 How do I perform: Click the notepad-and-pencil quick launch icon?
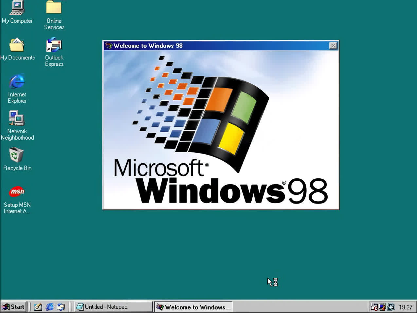[38, 307]
